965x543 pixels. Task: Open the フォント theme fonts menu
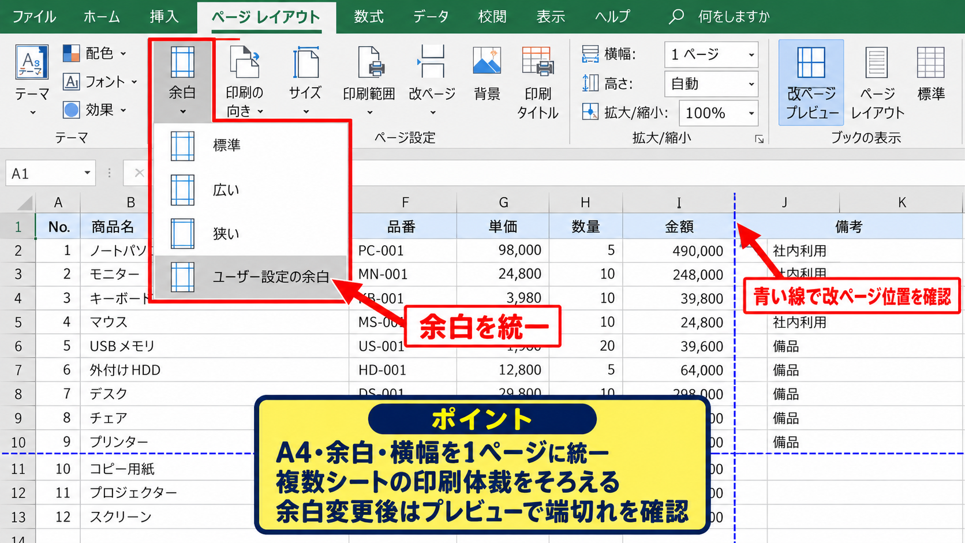click(x=100, y=82)
